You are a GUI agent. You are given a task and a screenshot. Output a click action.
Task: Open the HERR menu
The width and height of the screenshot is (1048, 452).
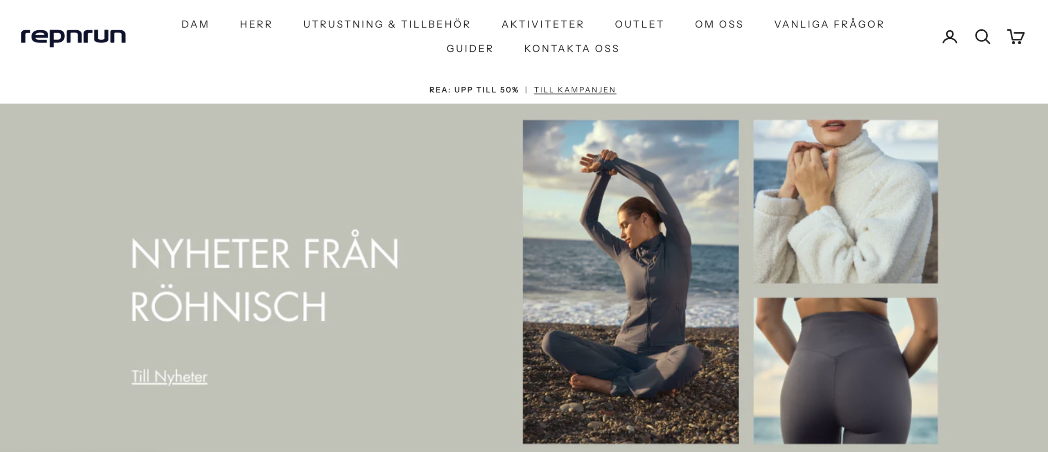[256, 24]
